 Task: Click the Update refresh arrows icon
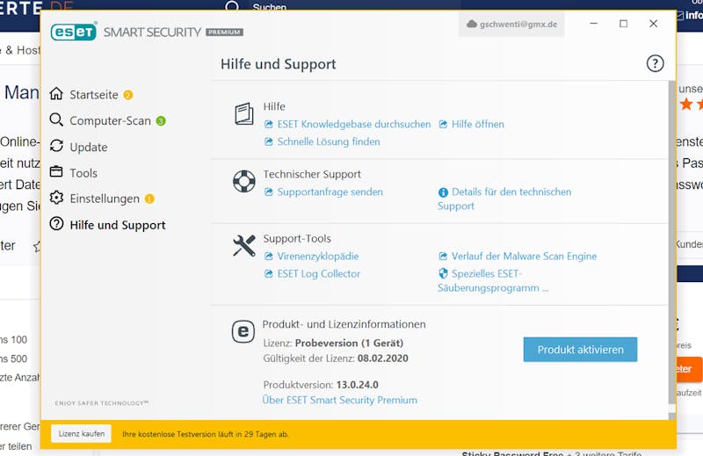pyautogui.click(x=56, y=146)
